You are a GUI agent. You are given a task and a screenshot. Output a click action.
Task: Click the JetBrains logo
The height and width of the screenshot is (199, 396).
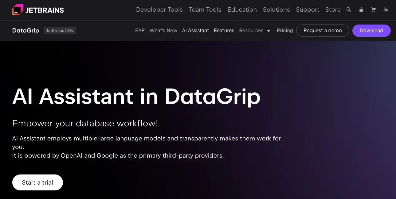(x=37, y=10)
